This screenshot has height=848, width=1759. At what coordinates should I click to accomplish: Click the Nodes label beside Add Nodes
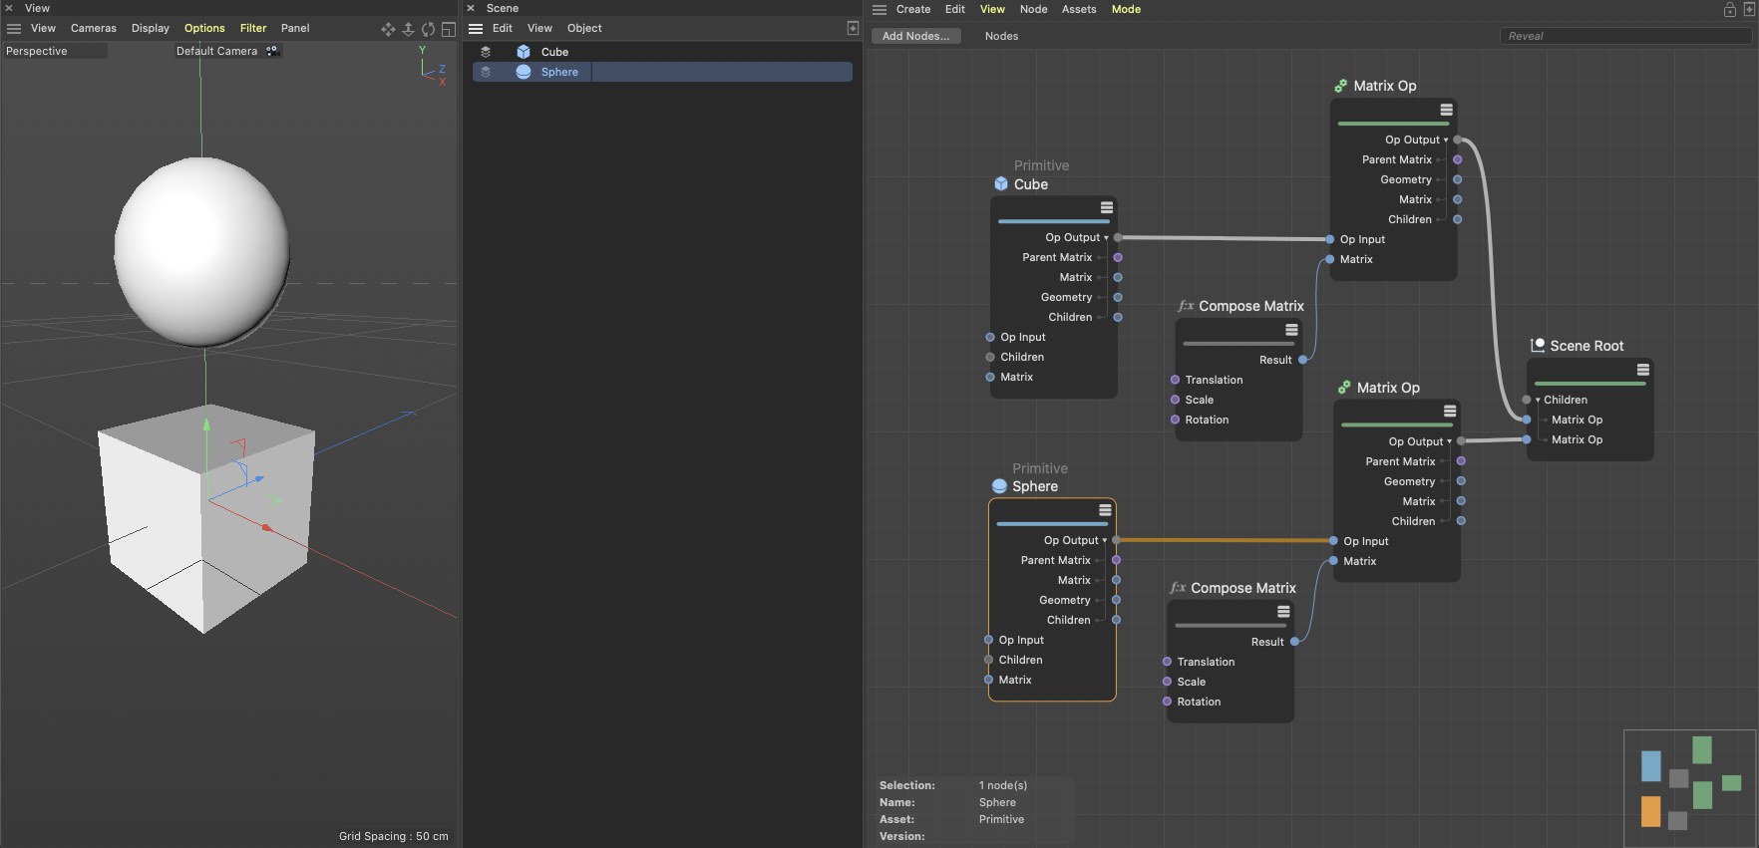pos(1001,36)
